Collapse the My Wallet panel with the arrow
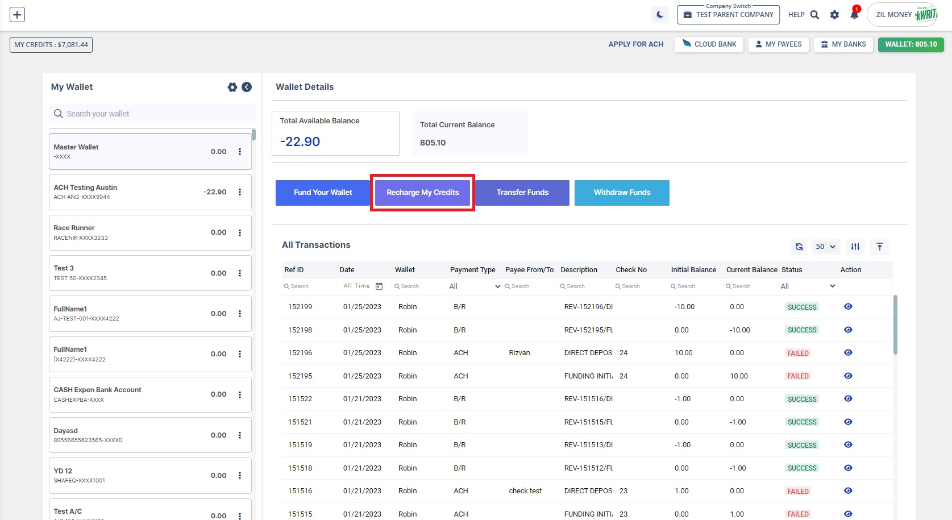This screenshot has width=952, height=520. pos(247,87)
